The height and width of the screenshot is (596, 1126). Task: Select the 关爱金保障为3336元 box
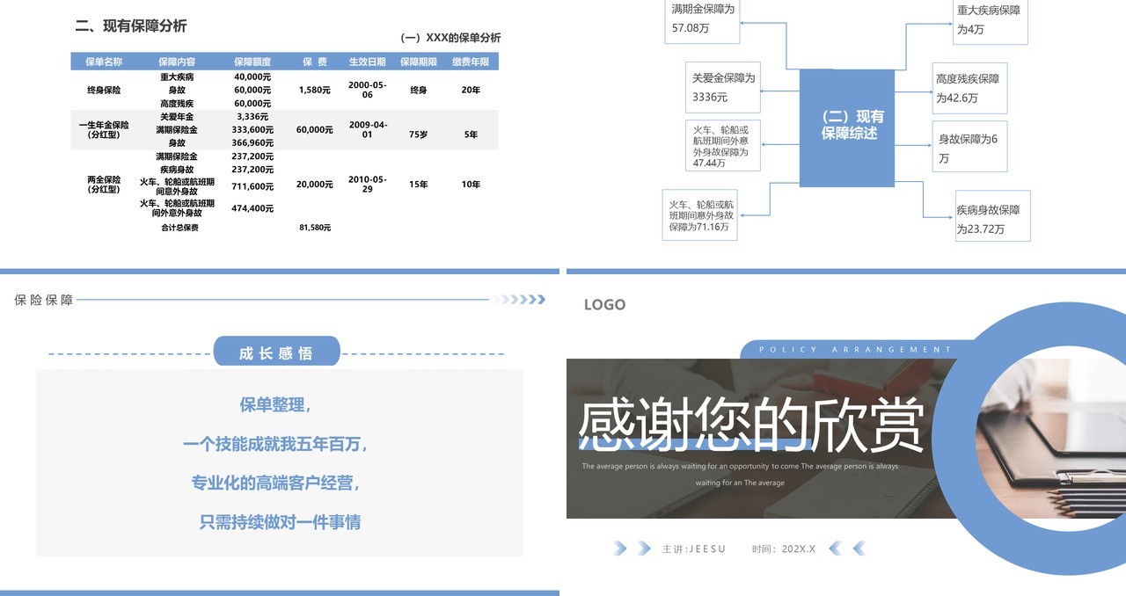pos(723,87)
